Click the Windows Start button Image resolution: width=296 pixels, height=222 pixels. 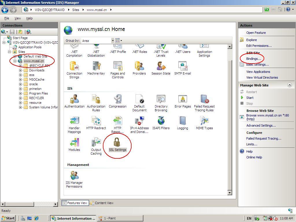[8, 218]
